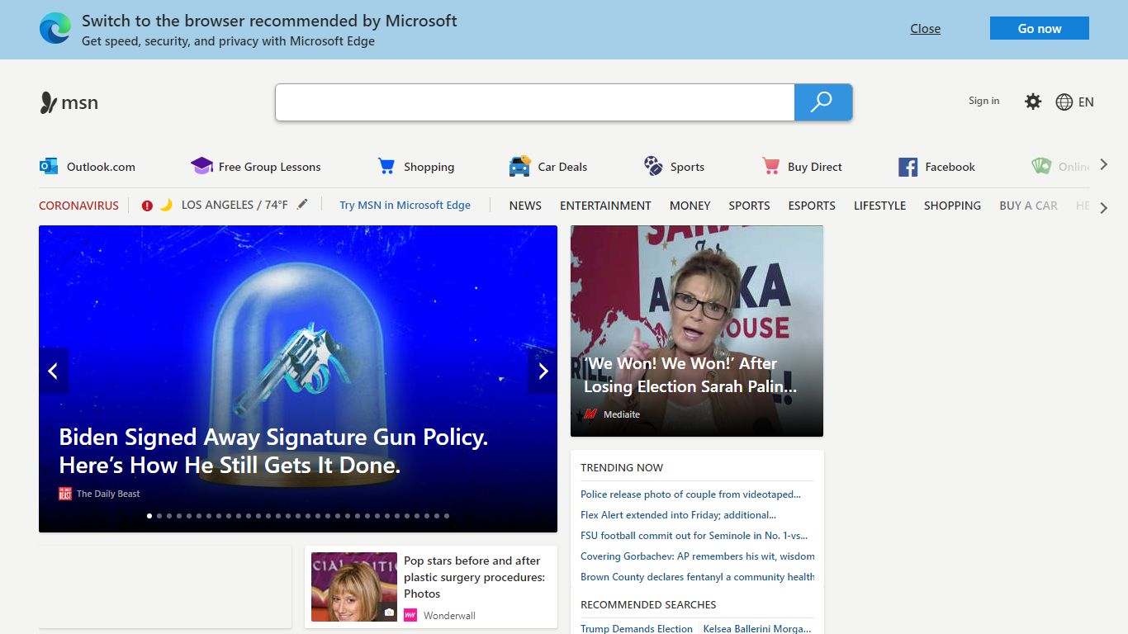The width and height of the screenshot is (1128, 634).
Task: Open the SPORTS nav section
Action: (x=749, y=206)
